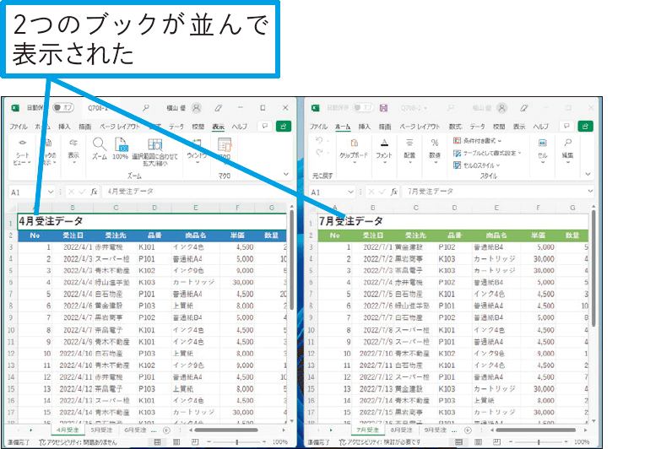Click insert function fx in left window
The height and width of the screenshot is (449, 661).
click(x=94, y=192)
